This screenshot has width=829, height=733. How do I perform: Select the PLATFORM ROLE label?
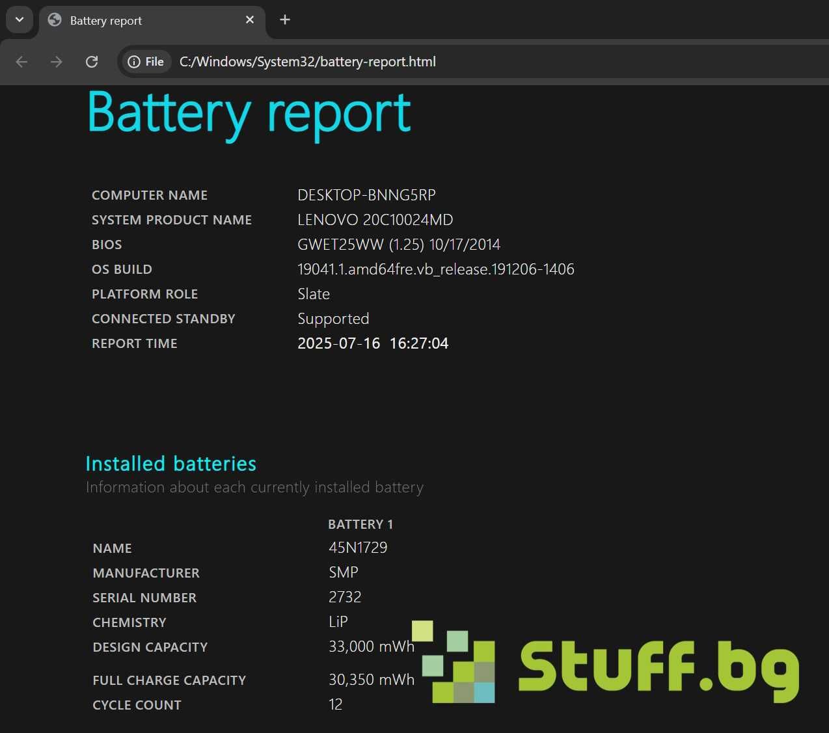[x=144, y=294]
